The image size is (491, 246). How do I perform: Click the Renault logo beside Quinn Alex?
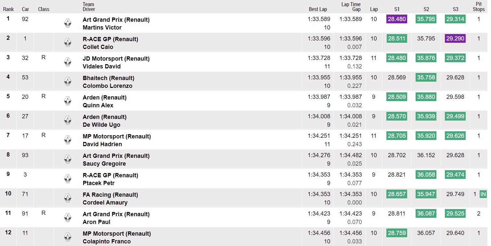[x=68, y=101]
